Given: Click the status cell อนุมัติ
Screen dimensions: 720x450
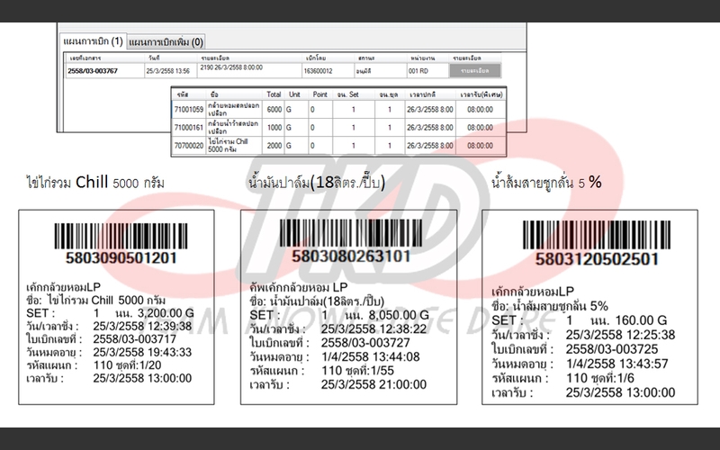Looking at the screenshot, I should pos(364,71).
